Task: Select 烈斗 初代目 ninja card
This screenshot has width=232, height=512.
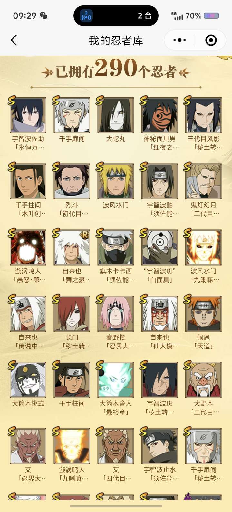Action: click(72, 181)
